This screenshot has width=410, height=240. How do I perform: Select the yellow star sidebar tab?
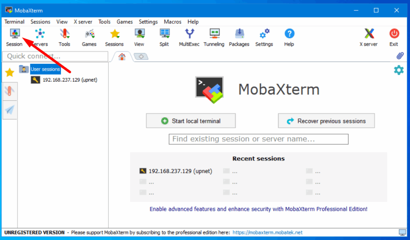tap(10, 72)
